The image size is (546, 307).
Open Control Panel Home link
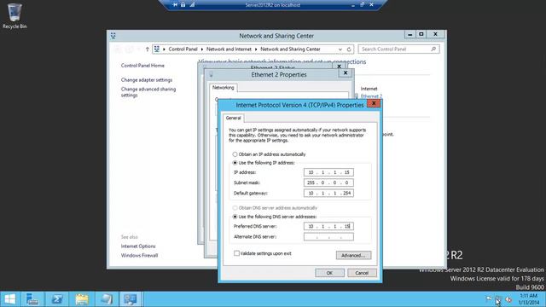(x=142, y=66)
